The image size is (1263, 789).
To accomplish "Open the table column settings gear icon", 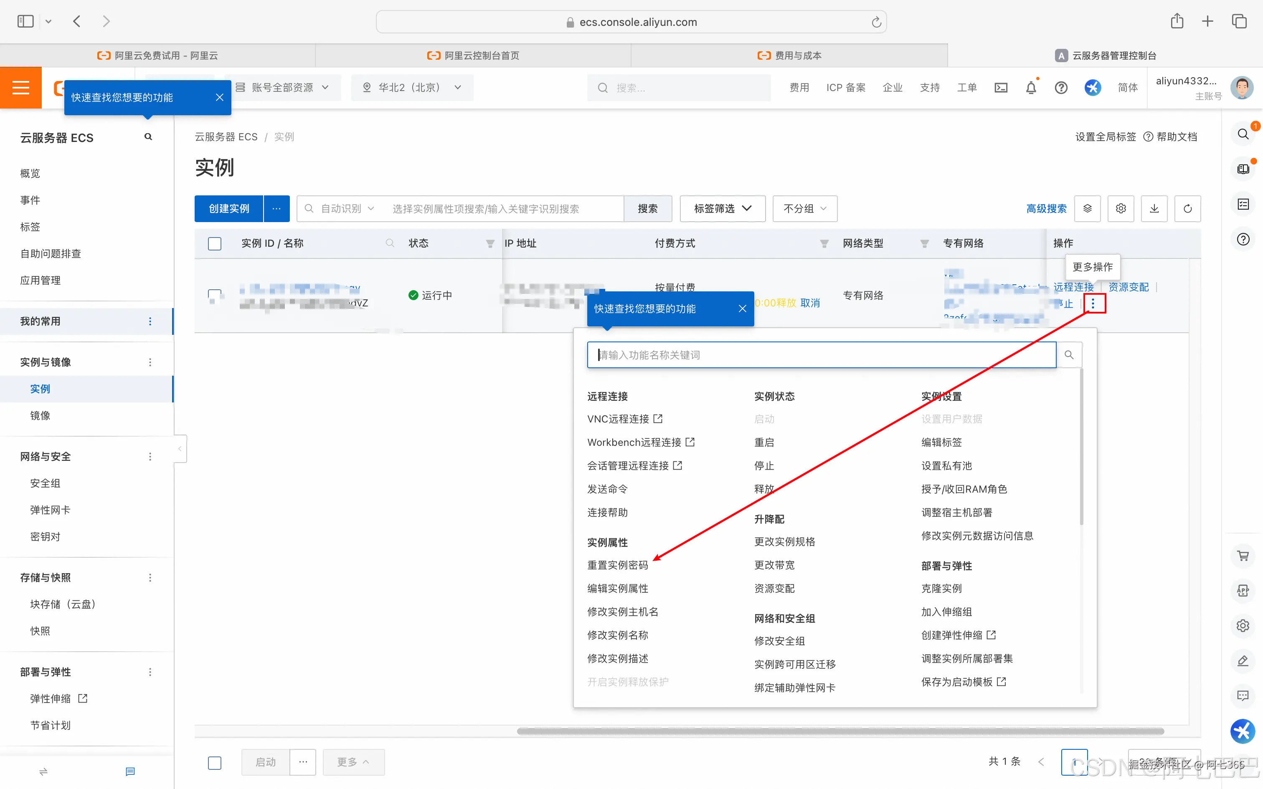I will (x=1121, y=208).
